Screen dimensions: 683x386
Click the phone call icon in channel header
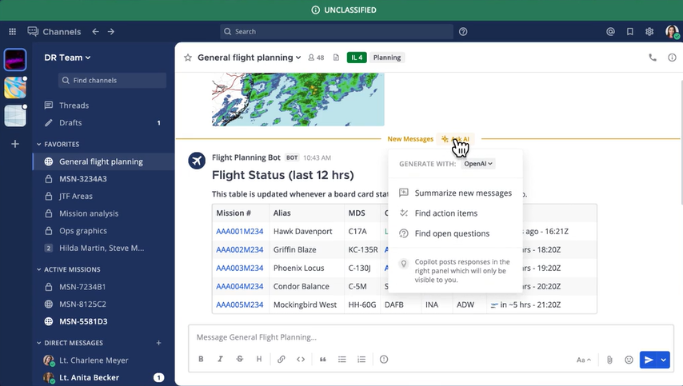pos(653,58)
